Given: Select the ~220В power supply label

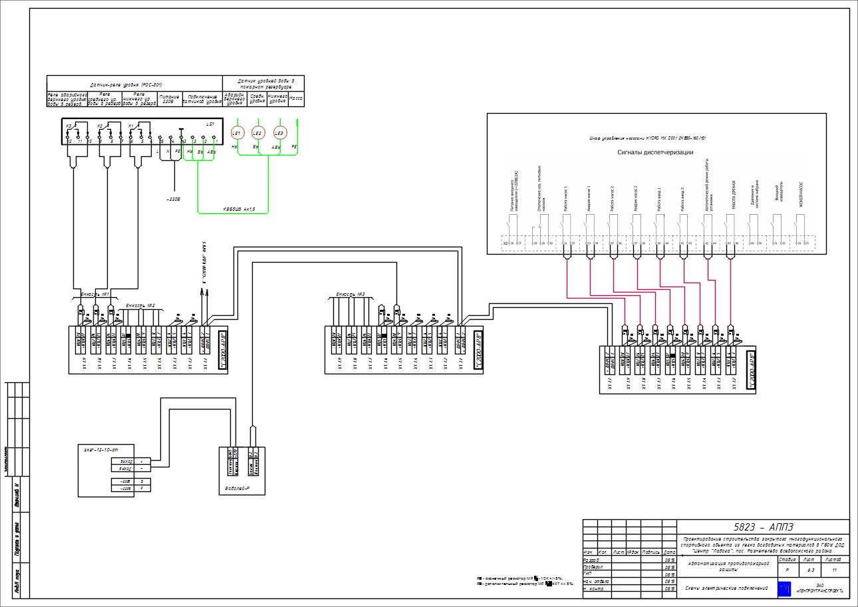Looking at the screenshot, I should pyautogui.click(x=174, y=199).
